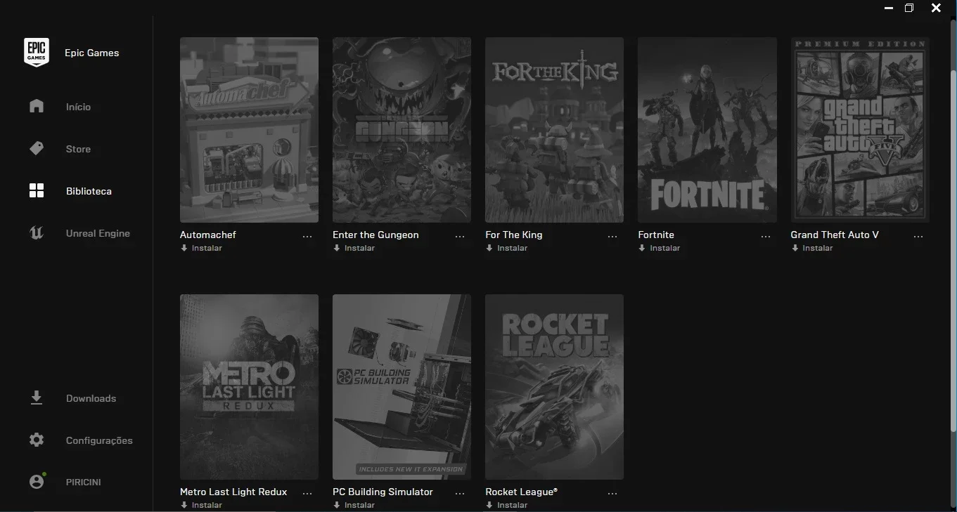This screenshot has height=512, width=957.
Task: Click the Automachef game title text
Action: tap(208, 235)
